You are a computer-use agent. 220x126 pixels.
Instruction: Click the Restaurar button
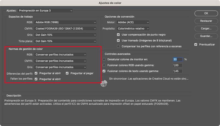(206, 21)
